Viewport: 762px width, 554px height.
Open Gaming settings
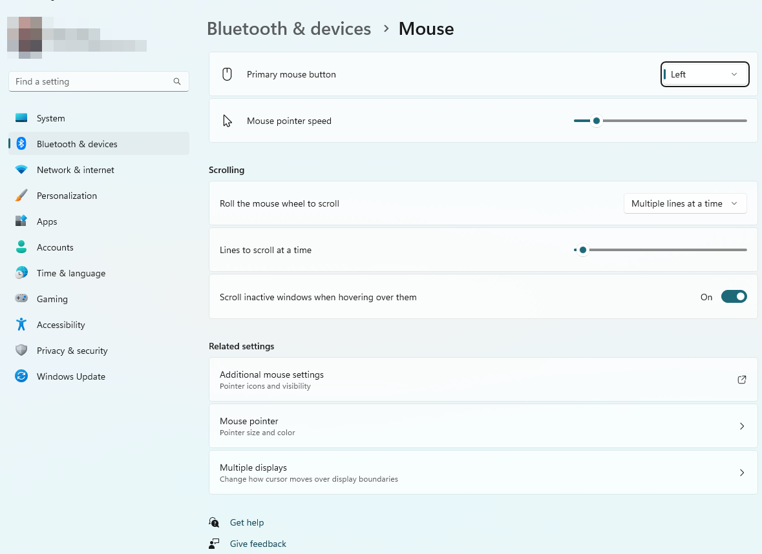coord(52,299)
